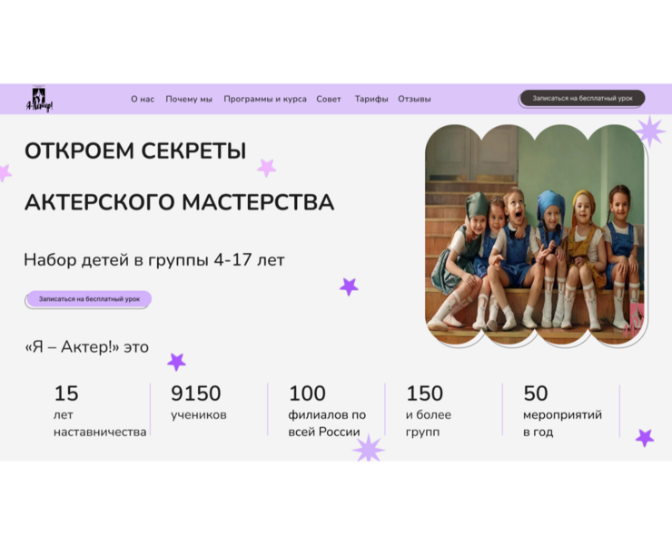Viewport: 672px width, 544px height.
Task: Click the «и более групп» label
Action: (428, 423)
